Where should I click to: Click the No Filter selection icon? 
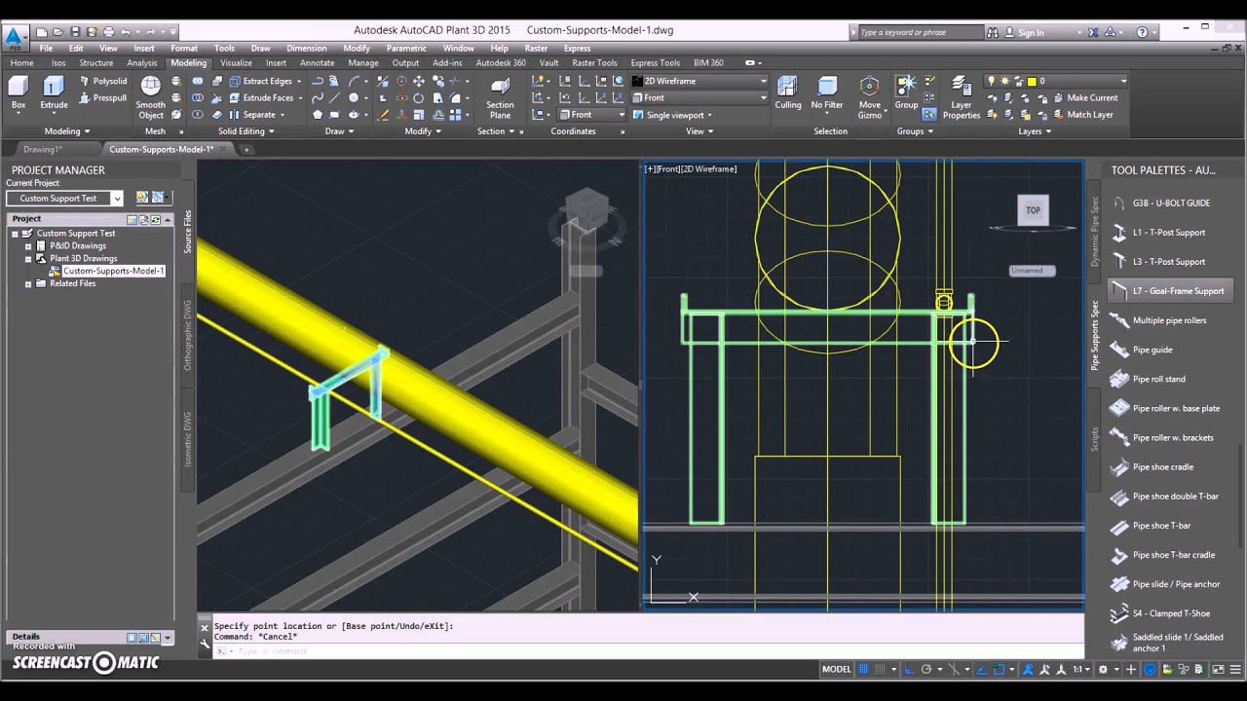pos(827,92)
